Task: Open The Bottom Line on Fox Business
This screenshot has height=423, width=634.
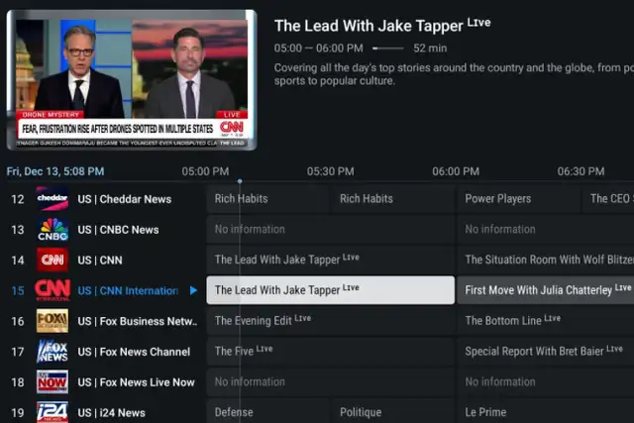Action: click(546, 321)
